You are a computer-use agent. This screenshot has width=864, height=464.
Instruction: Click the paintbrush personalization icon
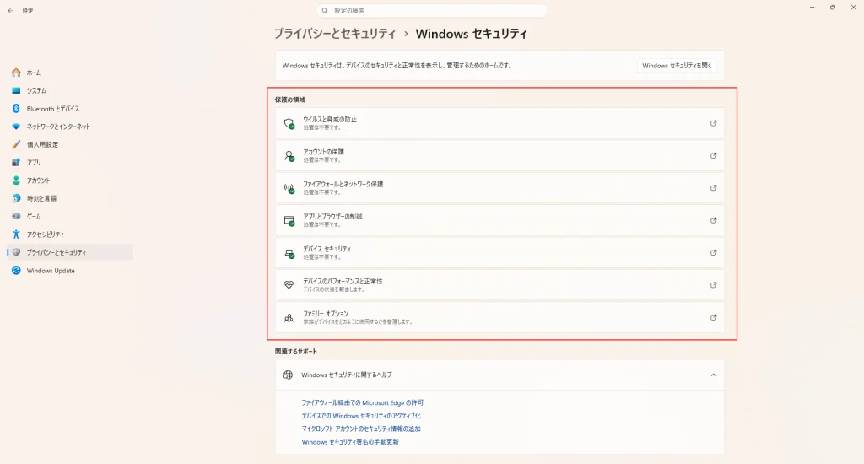click(x=16, y=144)
